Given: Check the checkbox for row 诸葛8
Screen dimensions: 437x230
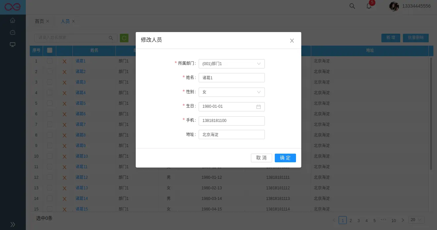Looking at the screenshot, I should pyautogui.click(x=50, y=135).
